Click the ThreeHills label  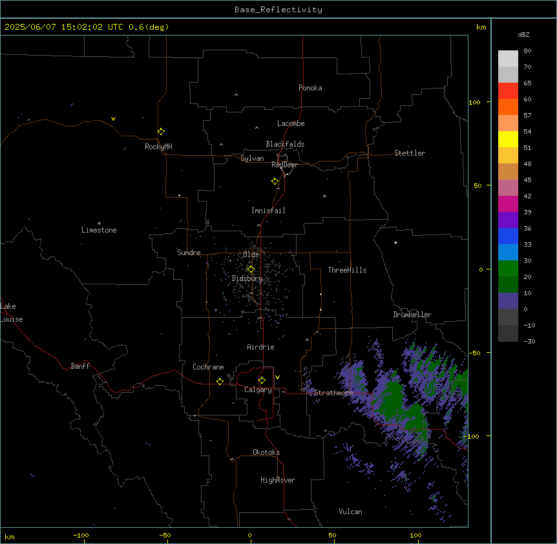tap(347, 270)
